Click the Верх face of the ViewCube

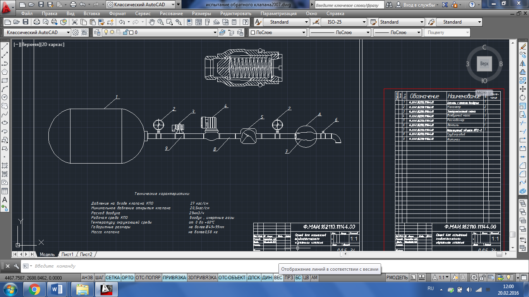click(484, 64)
